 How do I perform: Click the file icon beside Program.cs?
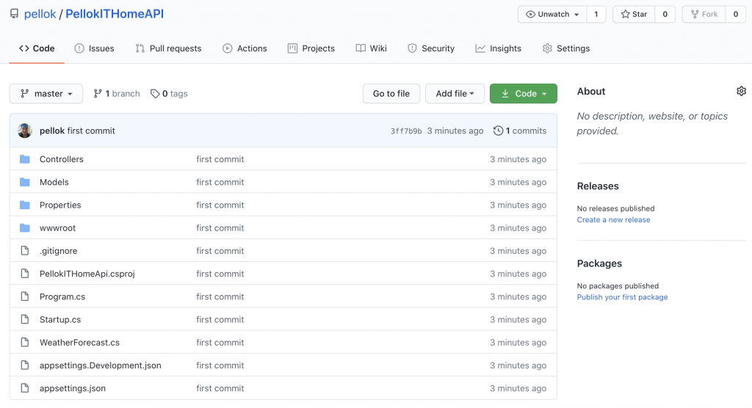tap(25, 296)
